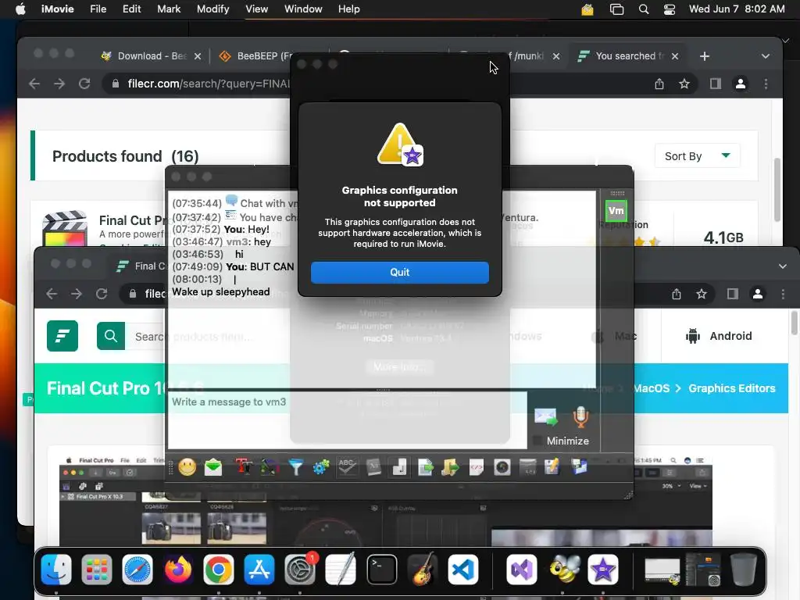Click the Write a message to vm3 field

(347, 420)
